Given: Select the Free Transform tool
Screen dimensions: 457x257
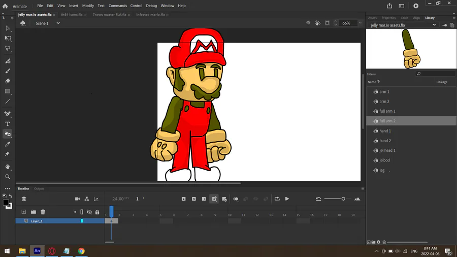Looking at the screenshot, I should (x=8, y=38).
